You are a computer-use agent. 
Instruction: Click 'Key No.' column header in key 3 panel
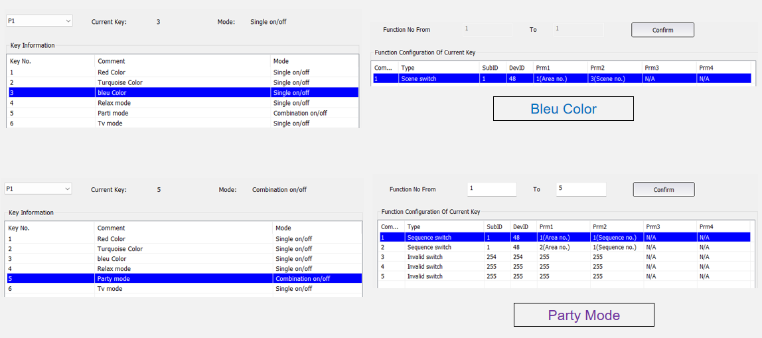point(51,61)
